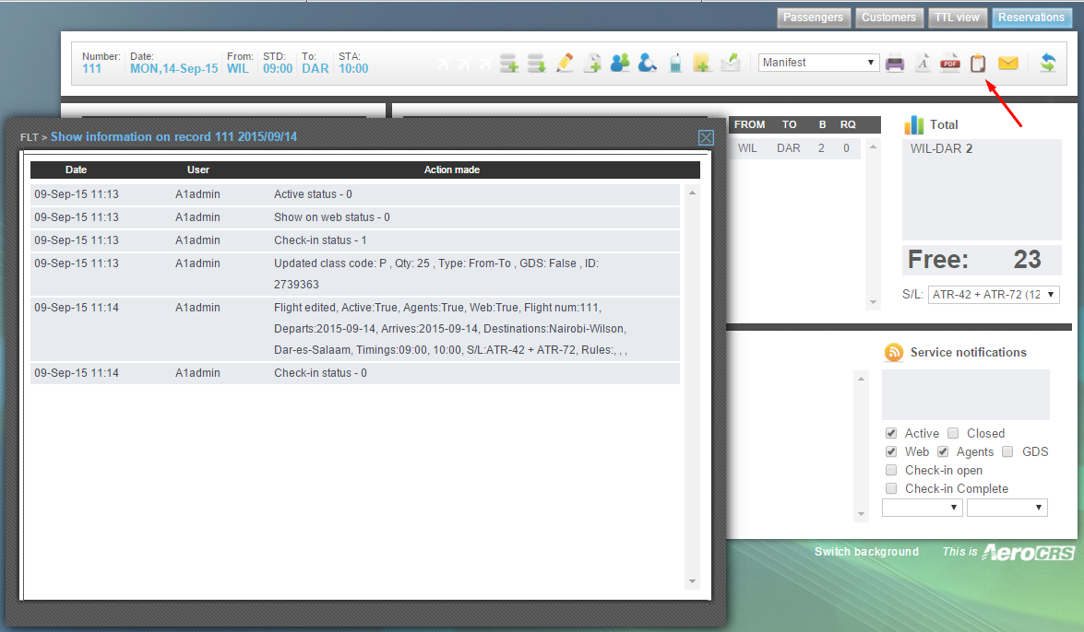The image size is (1084, 632).
Task: Click the 'Free: 23' seats indicator
Action: [982, 260]
